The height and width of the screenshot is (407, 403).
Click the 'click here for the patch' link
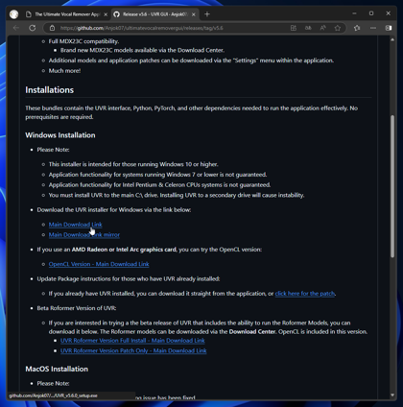click(x=305, y=294)
